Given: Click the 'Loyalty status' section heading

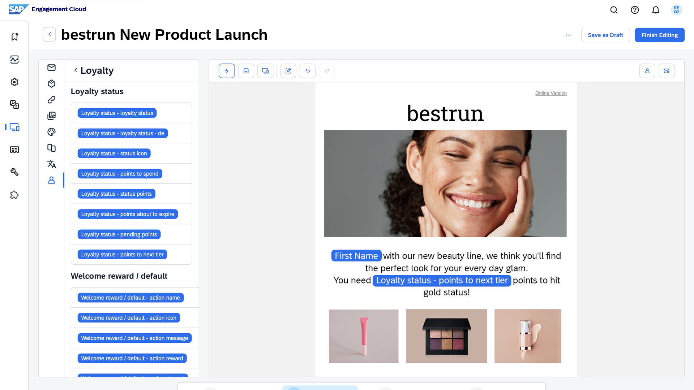Looking at the screenshot, I should tap(97, 91).
